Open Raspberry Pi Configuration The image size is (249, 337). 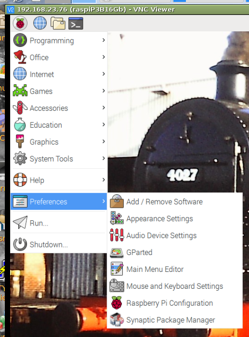[x=175, y=303]
